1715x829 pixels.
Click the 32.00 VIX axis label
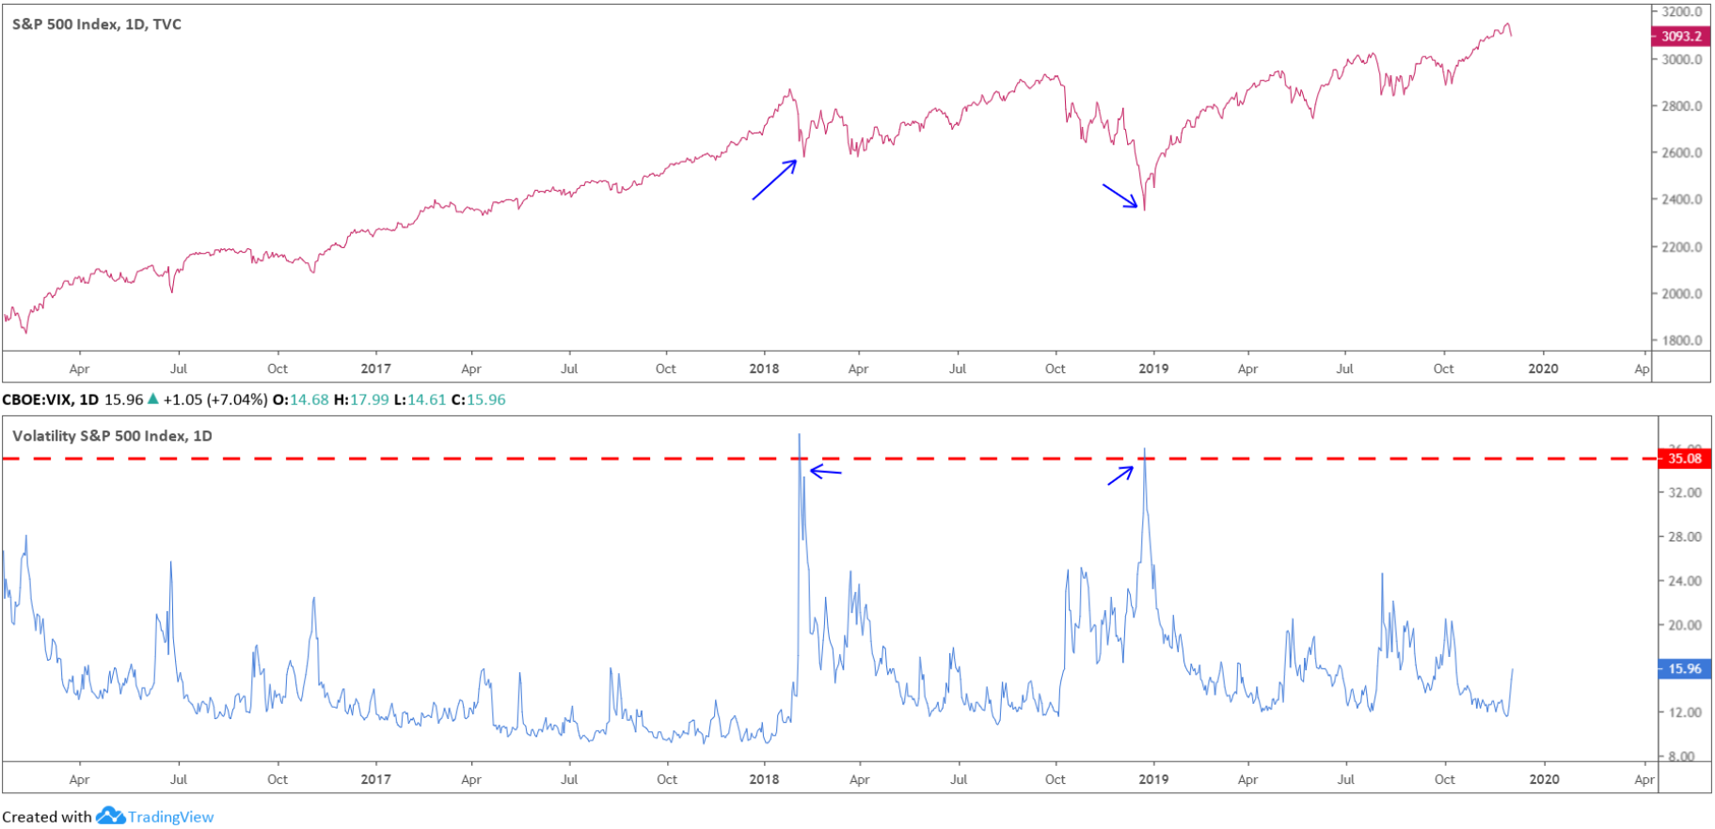pos(1685,493)
